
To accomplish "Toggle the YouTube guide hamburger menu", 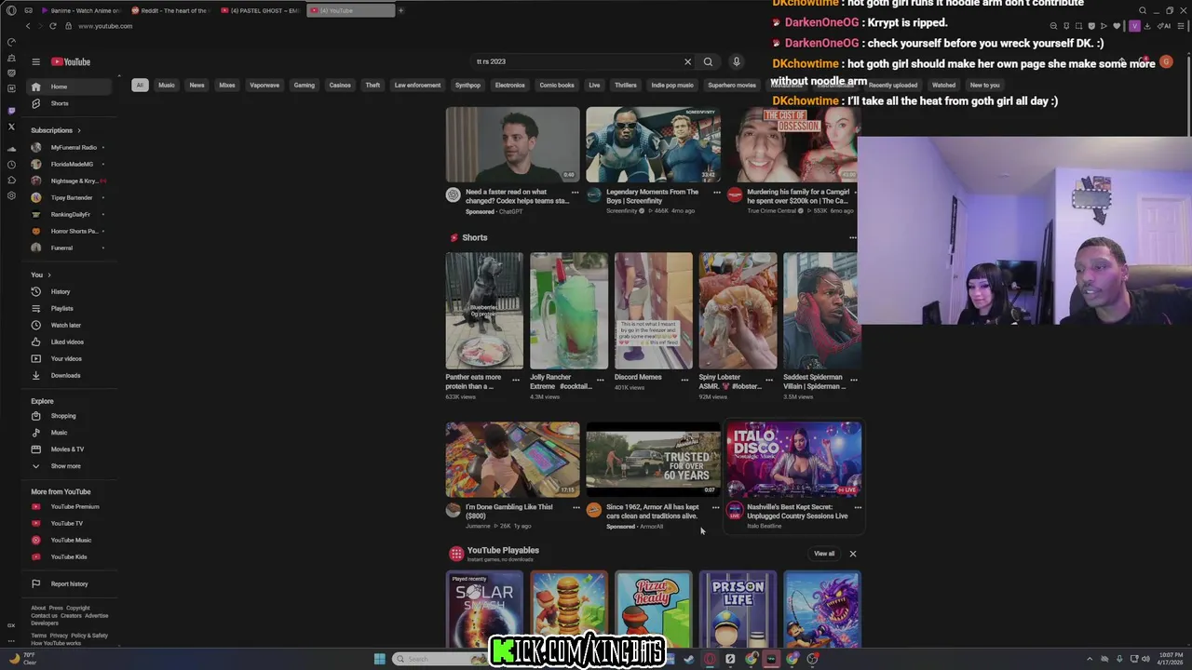I will (x=35, y=61).
